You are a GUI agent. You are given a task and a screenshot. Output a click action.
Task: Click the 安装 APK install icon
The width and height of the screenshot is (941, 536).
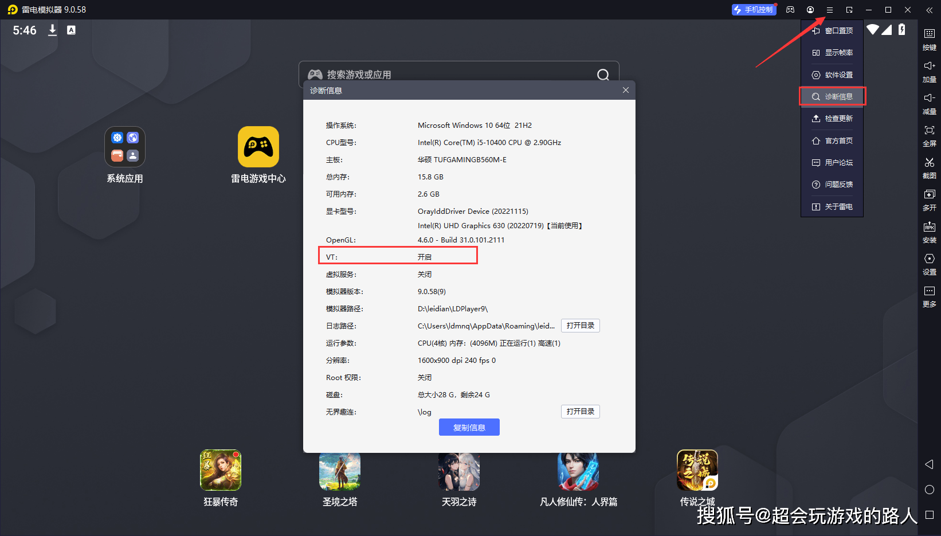(x=930, y=232)
